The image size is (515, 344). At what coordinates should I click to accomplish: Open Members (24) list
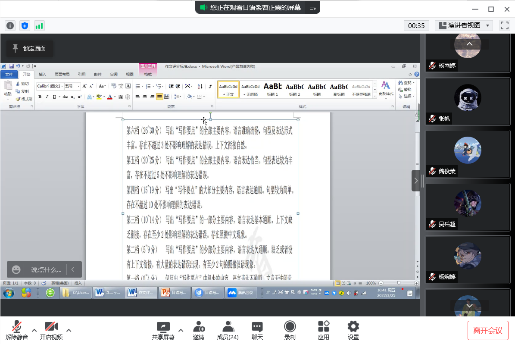pos(228,327)
